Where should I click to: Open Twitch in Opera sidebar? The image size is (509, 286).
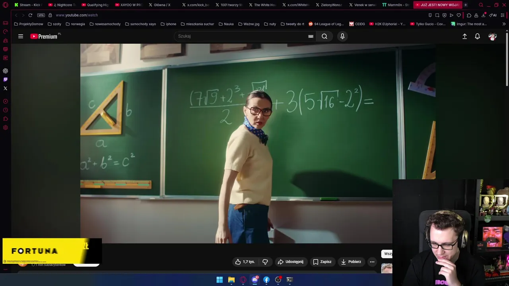(5, 79)
